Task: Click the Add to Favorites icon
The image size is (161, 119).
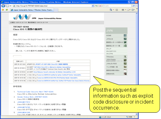Action: pyautogui.click(x=7, y=10)
